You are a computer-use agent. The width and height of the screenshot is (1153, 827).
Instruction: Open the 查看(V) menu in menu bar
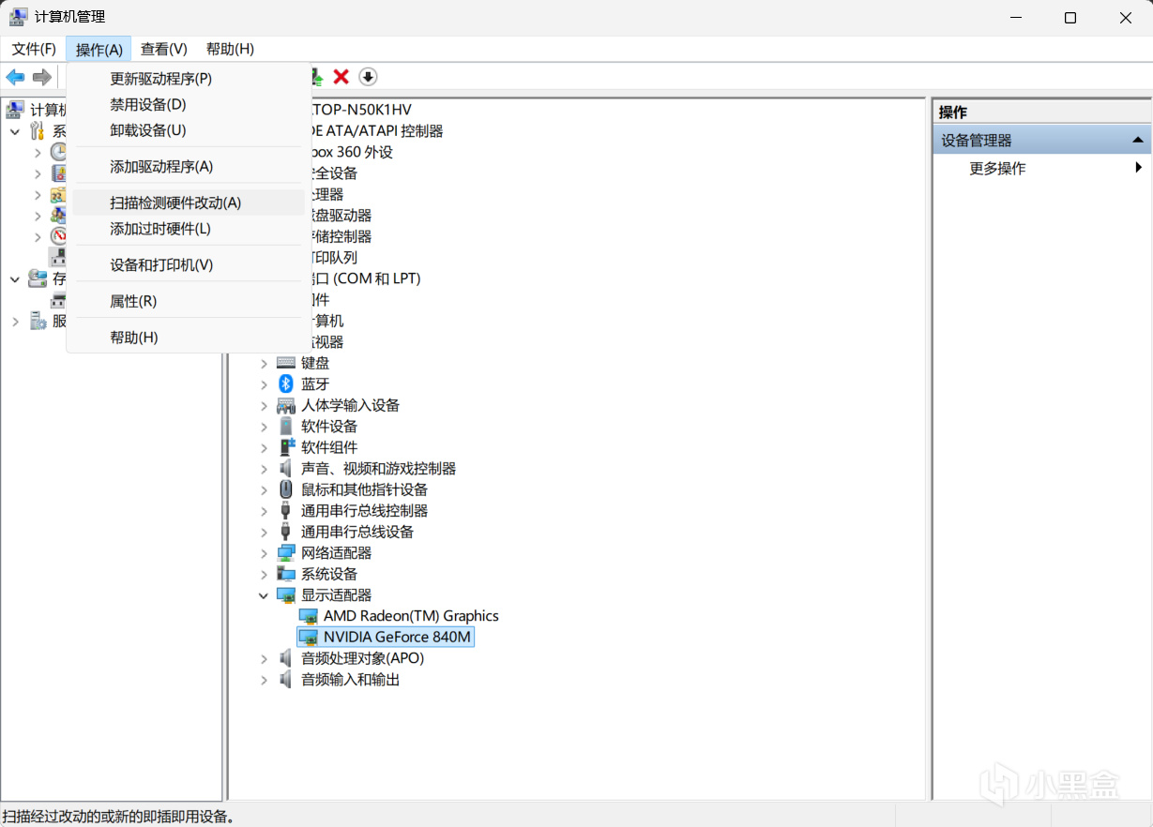164,49
